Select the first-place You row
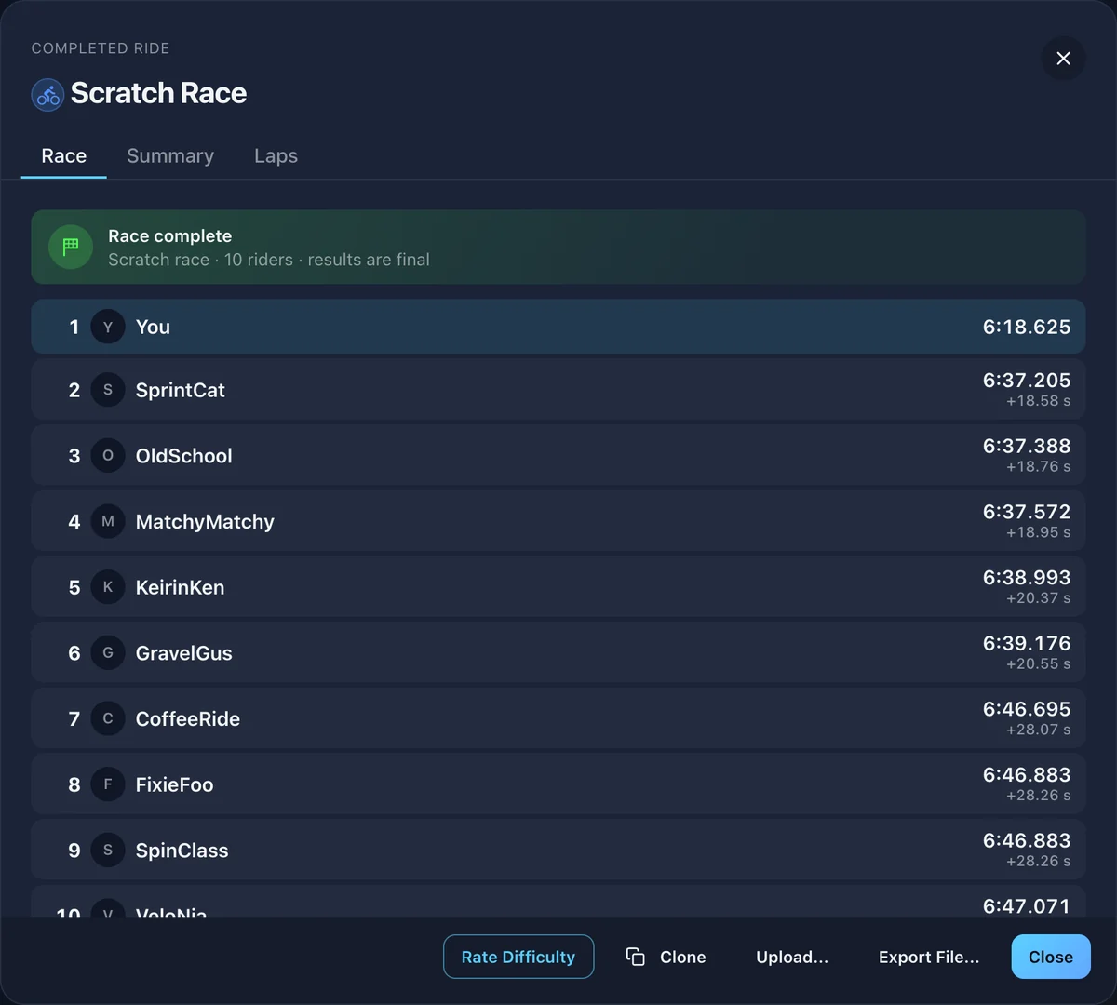1117x1005 pixels. coord(558,327)
